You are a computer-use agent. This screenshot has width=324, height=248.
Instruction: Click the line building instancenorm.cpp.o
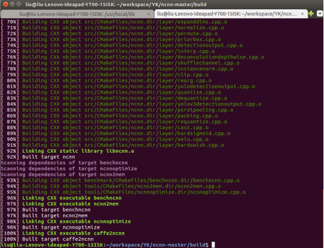[x=117, y=69]
